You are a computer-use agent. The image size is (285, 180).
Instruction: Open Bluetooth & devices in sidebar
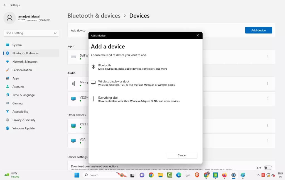(31, 53)
